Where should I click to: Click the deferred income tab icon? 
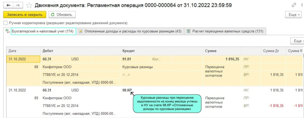pyautogui.click(x=80, y=31)
